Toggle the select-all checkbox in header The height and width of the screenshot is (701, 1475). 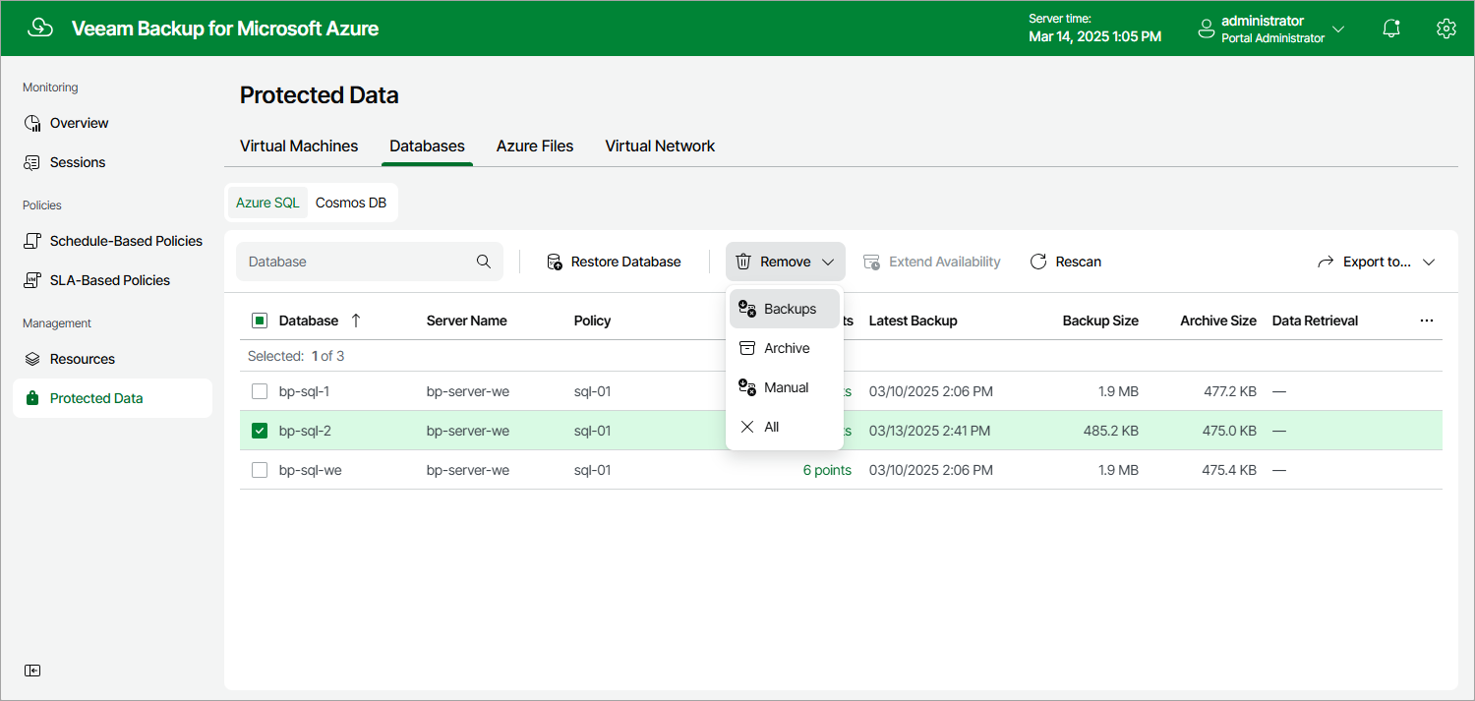pyautogui.click(x=260, y=321)
